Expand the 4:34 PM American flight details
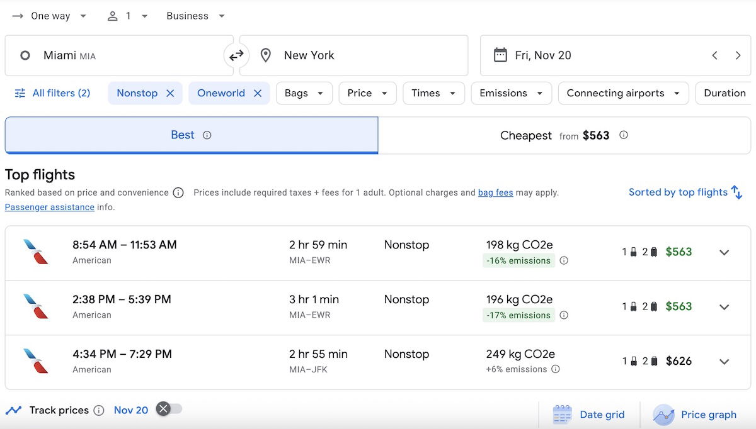This screenshot has height=429, width=756. pyautogui.click(x=724, y=362)
